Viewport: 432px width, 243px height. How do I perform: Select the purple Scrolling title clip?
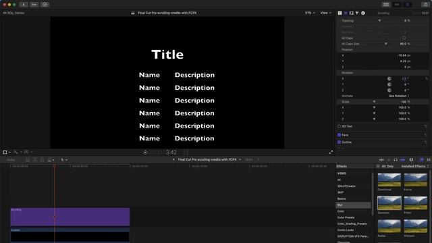click(x=70, y=217)
